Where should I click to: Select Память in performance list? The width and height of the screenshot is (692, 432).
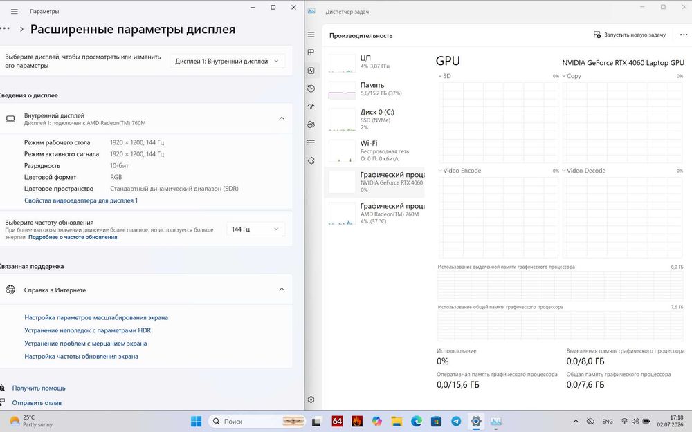tap(376, 89)
